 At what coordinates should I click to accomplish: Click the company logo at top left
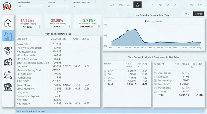pos(7,6)
